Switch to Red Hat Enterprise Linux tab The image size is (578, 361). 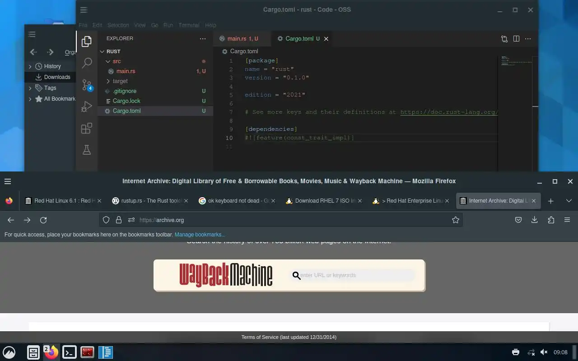pos(410,201)
